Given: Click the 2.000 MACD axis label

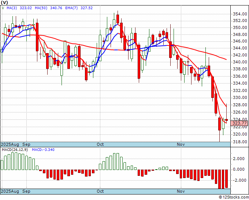Looking at the screenshot, I should point(239,159).
